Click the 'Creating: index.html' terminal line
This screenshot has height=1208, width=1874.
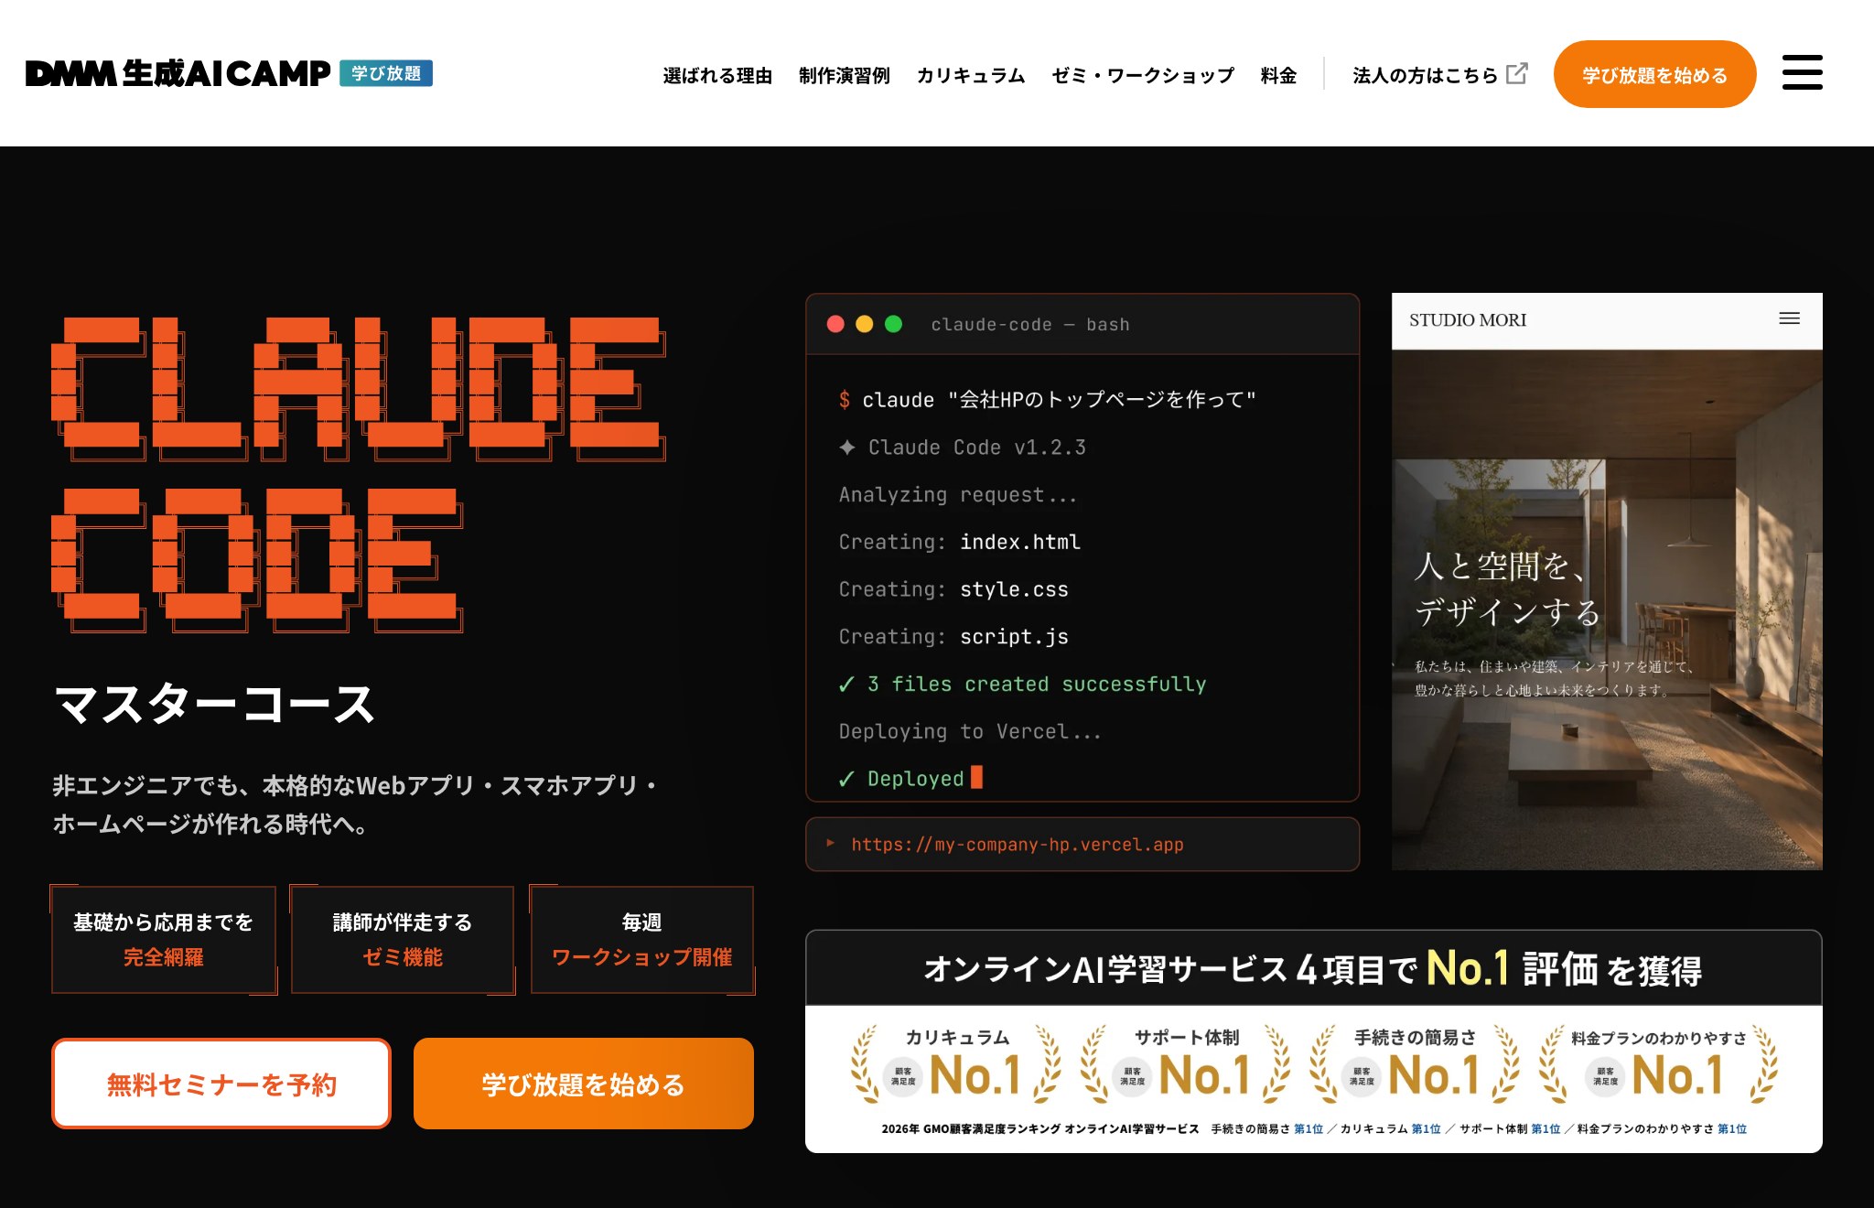959,542
